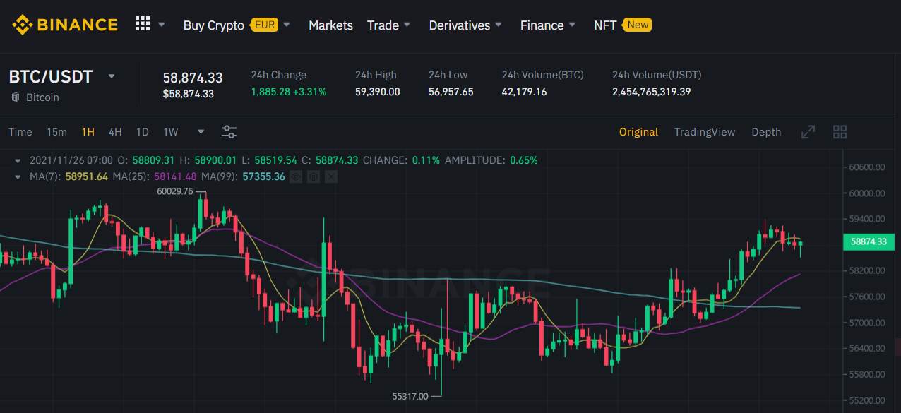This screenshot has height=413, width=901.
Task: Go to Markets
Action: pyautogui.click(x=330, y=25)
